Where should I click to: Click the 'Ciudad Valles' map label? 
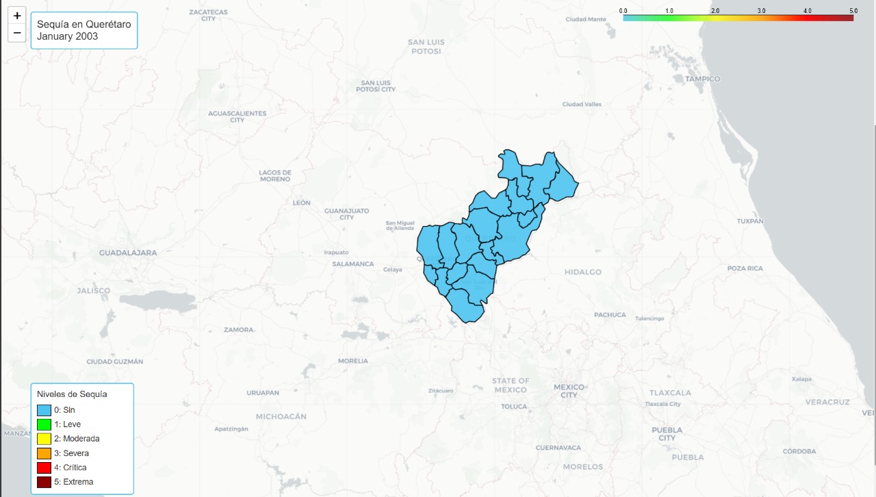582,104
